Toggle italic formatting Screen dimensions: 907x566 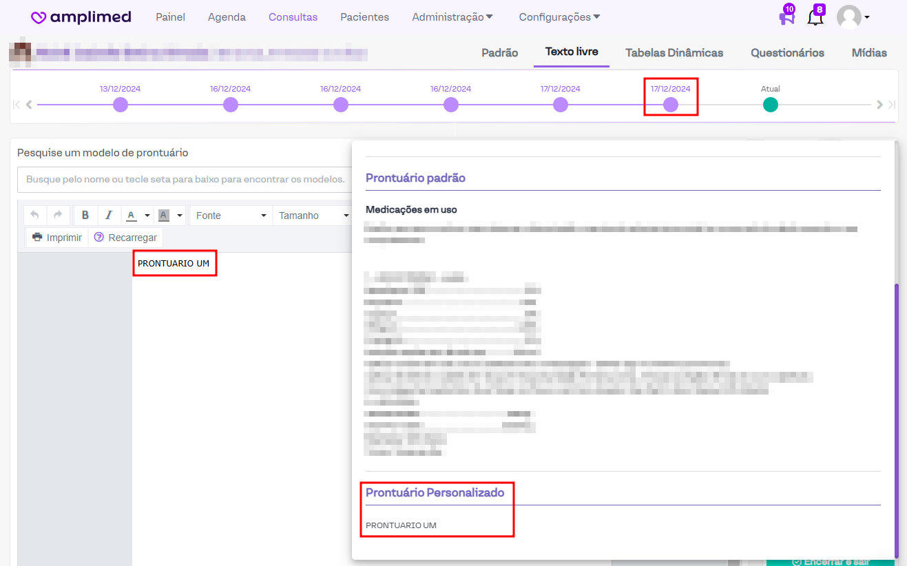[x=109, y=216]
